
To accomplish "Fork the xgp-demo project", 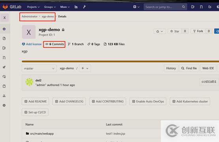I will pos(198,31).
